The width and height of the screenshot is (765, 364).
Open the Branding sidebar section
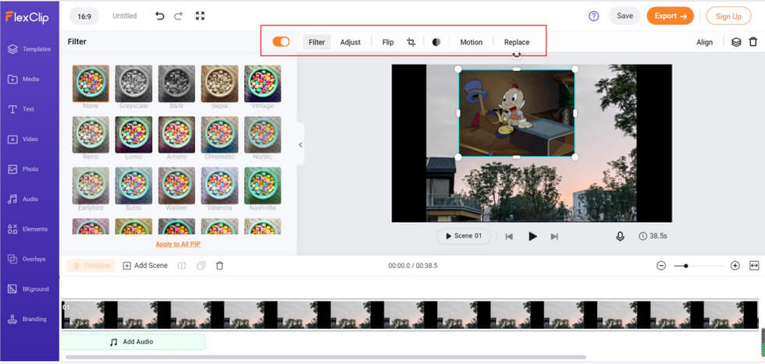[27, 319]
